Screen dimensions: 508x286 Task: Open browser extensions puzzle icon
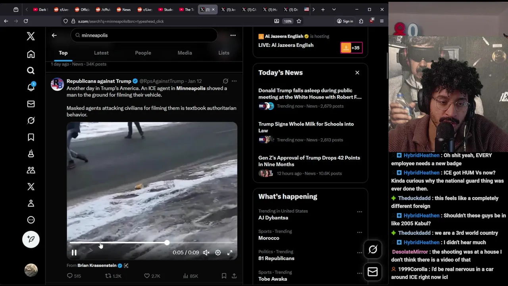[361, 21]
